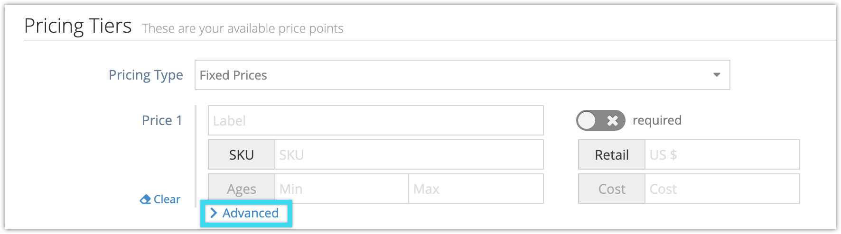Focus the Label text field

pos(375,120)
